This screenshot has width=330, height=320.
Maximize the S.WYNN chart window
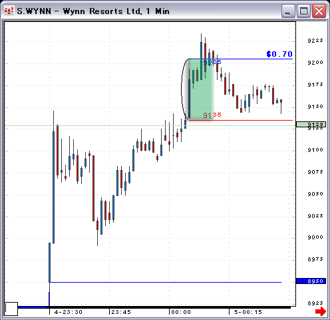point(303,11)
